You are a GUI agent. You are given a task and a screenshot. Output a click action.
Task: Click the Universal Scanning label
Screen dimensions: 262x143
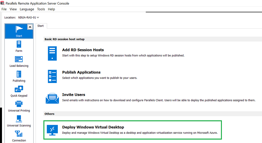tap(19, 126)
